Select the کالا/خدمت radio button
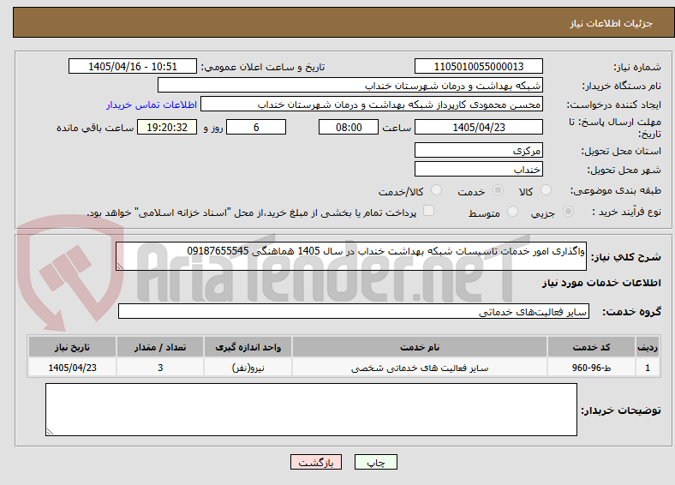The width and height of the screenshot is (675, 485). (x=436, y=190)
